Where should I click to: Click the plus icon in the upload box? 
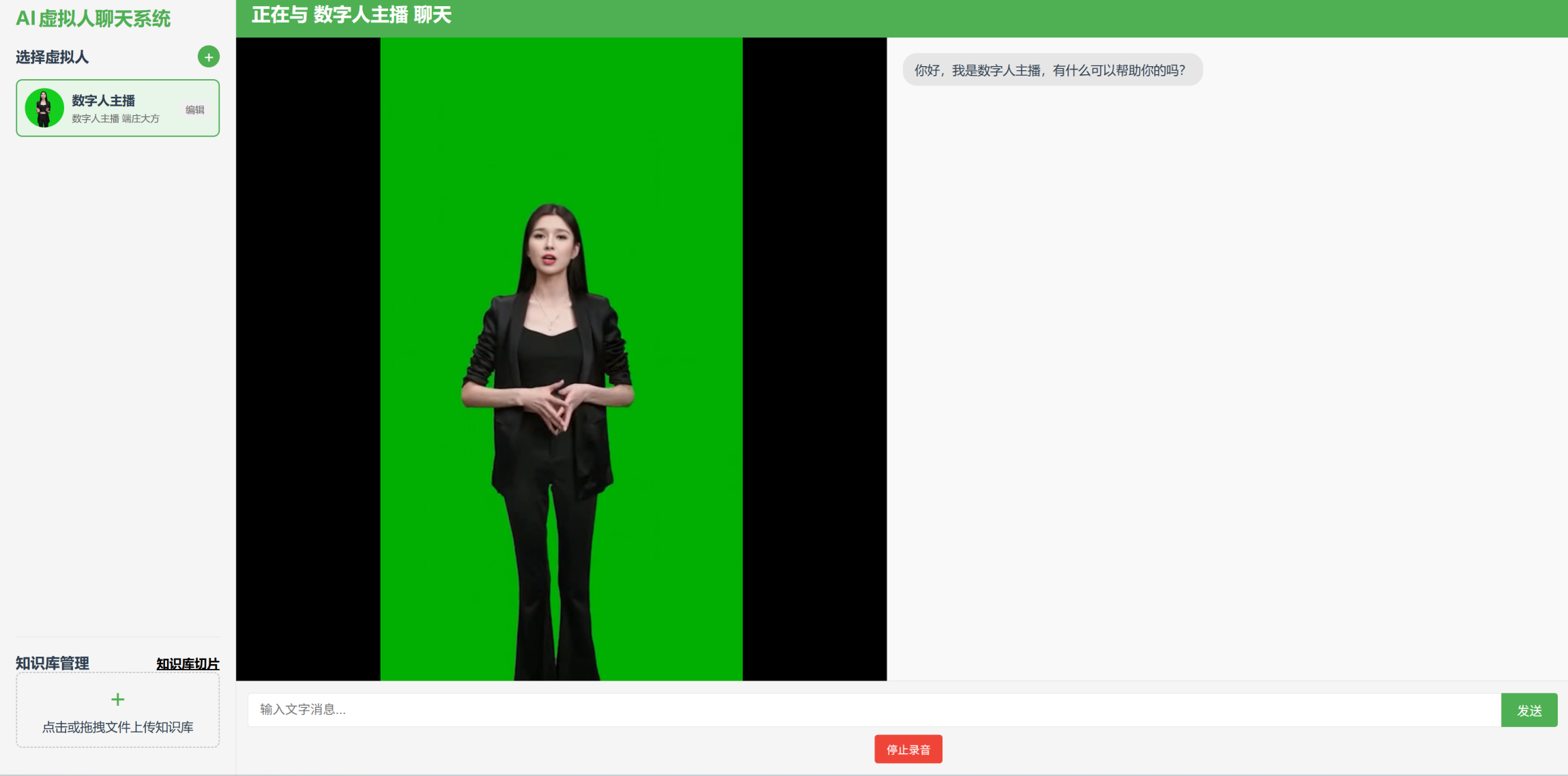117,700
